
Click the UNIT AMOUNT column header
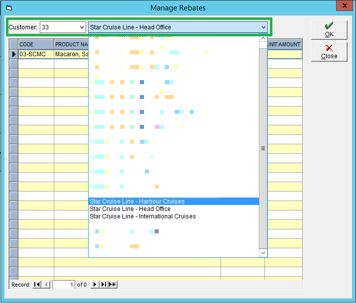click(x=285, y=44)
